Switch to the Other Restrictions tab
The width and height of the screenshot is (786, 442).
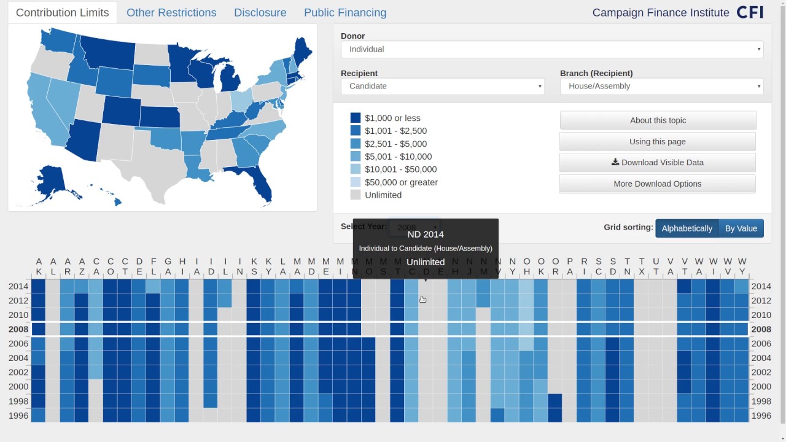tap(171, 12)
